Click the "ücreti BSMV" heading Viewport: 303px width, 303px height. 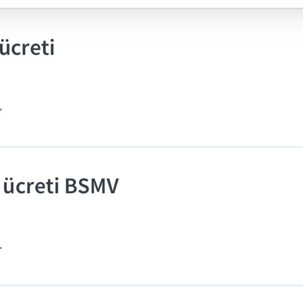click(60, 186)
